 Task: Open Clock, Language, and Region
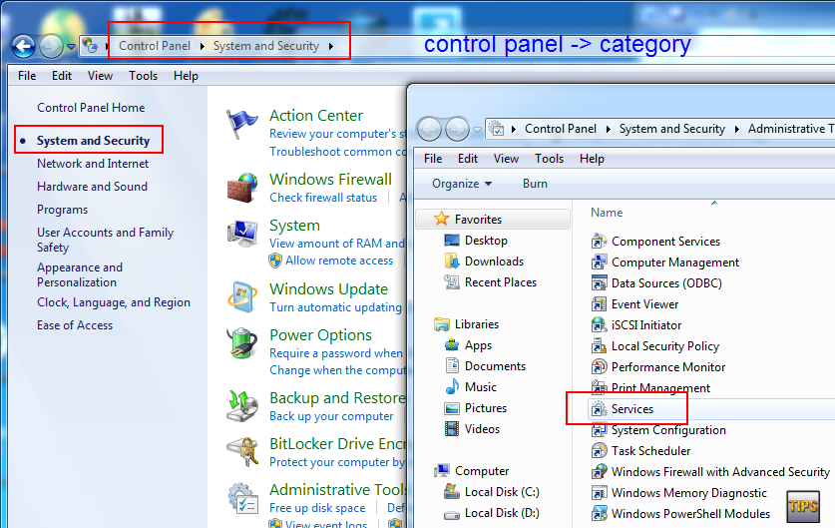[x=114, y=302]
